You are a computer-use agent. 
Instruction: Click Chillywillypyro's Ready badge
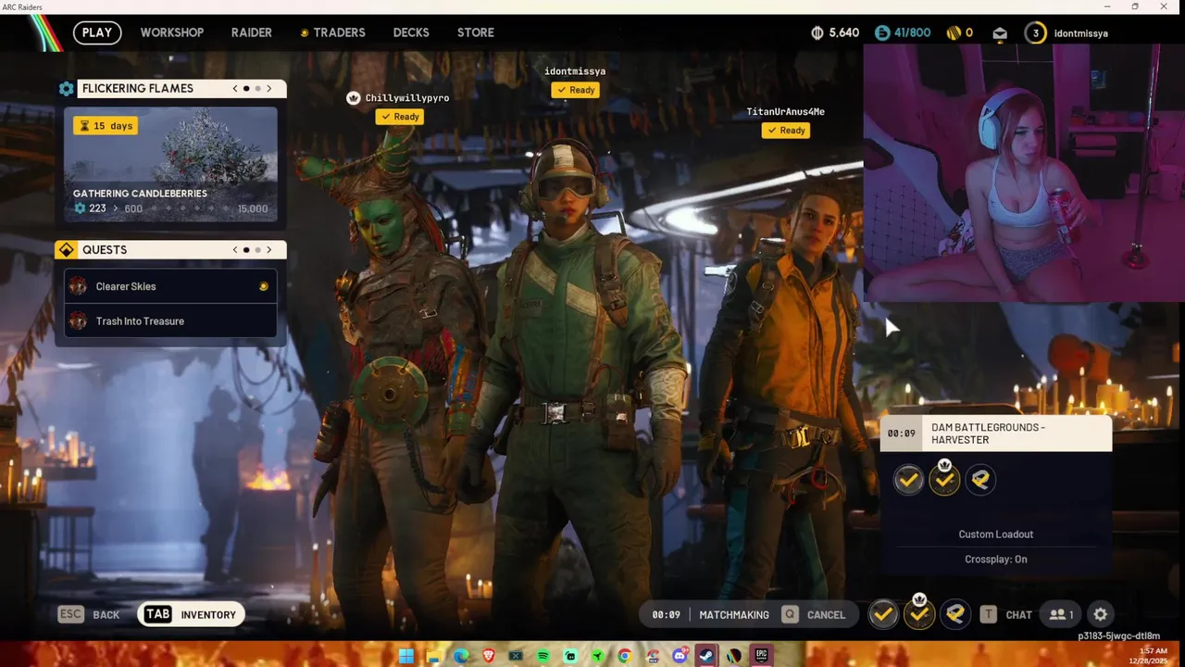[x=399, y=117]
